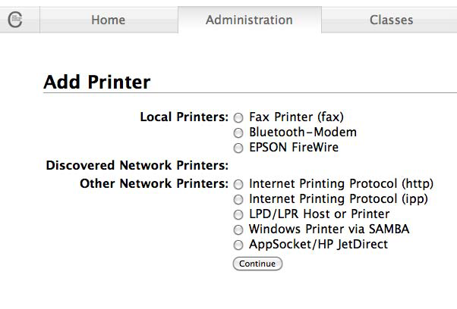Viewport: 457px width, 309px height.
Task: Choose the LPD/LPR Host or Printer radio
Action: click(238, 215)
